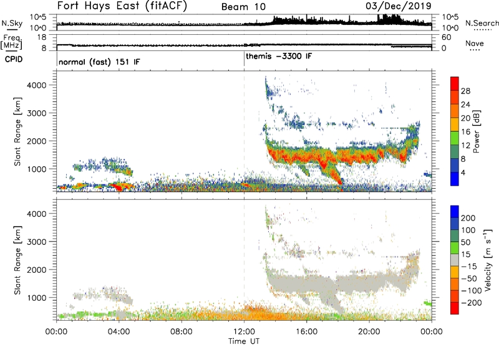Click the '08:00' time axis label
499x345 pixels.
pos(182,332)
